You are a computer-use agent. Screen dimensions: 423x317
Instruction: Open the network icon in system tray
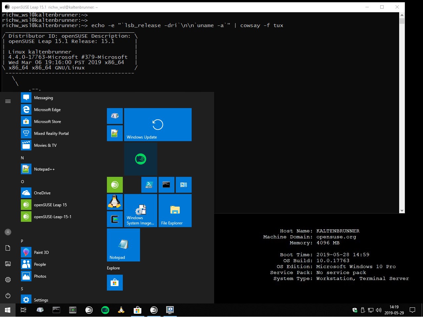click(371, 310)
